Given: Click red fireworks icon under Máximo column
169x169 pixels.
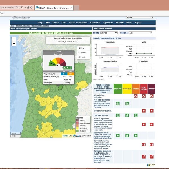Looking at the screenshot, I should coord(152,156).
